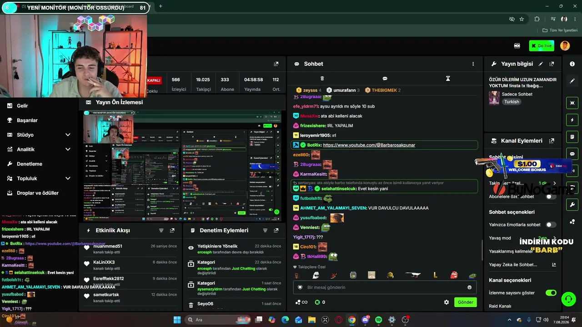This screenshot has width=582, height=327.
Task: Open BotRix's YouTube link in chat
Action: pyautogui.click(x=369, y=145)
